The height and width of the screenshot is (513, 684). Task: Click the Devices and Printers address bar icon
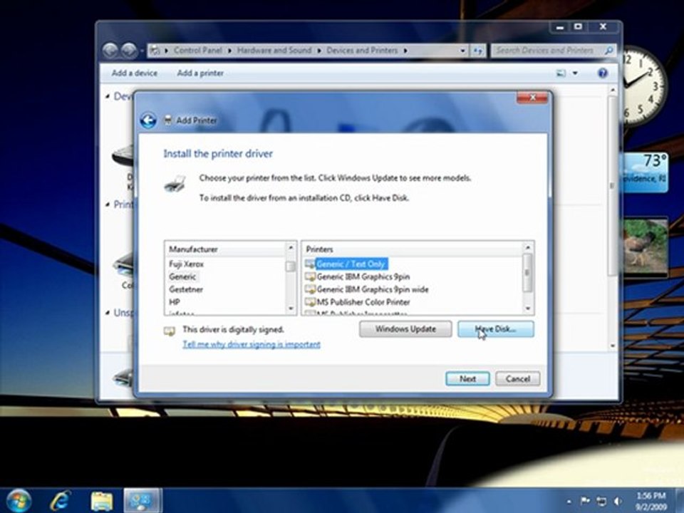click(x=155, y=51)
